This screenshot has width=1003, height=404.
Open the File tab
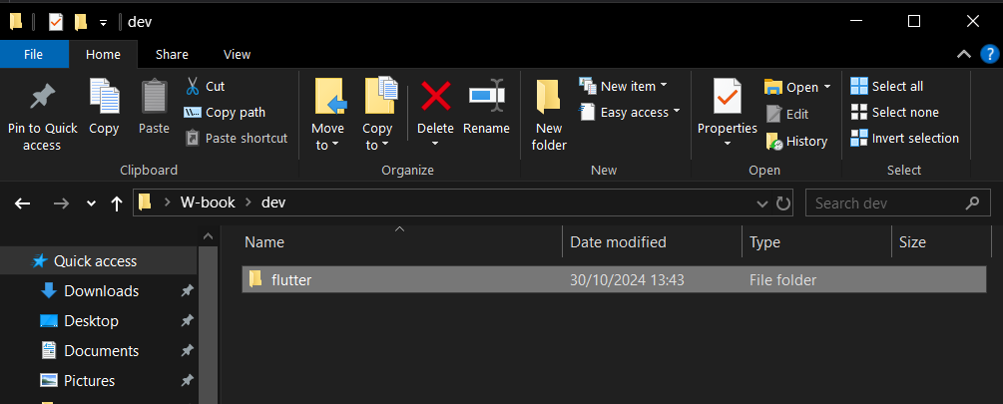point(34,54)
